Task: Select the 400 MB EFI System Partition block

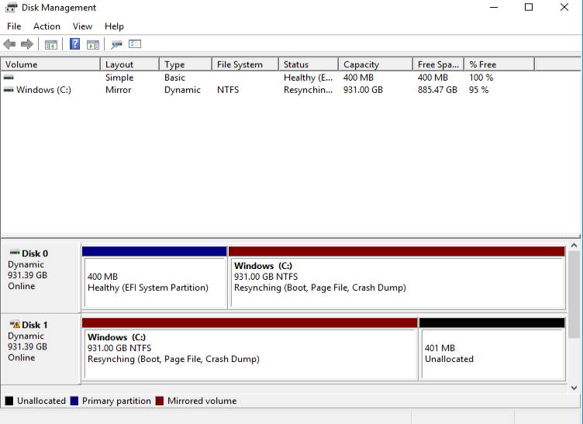Action: click(x=154, y=282)
